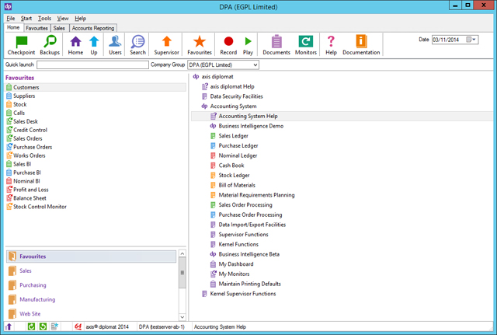
Task: Open the Date calendar dropdown
Action: [x=471, y=40]
